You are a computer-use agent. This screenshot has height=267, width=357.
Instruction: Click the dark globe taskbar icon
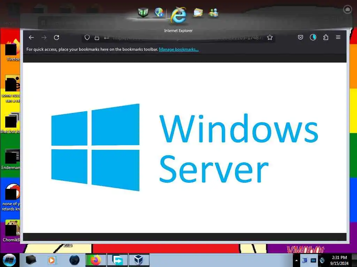click(75, 260)
